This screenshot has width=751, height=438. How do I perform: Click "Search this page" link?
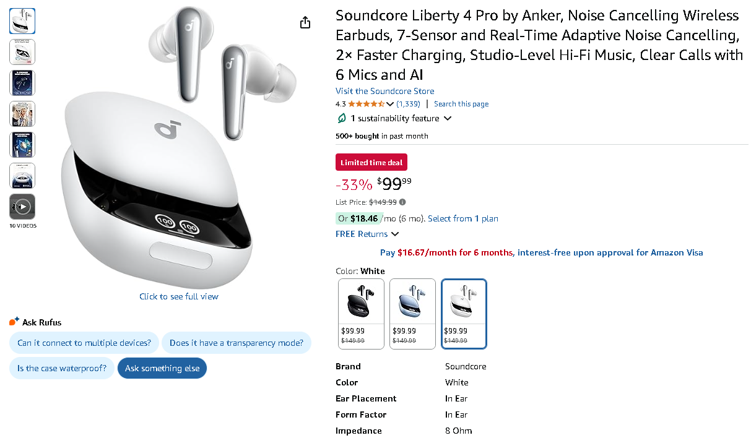click(461, 104)
